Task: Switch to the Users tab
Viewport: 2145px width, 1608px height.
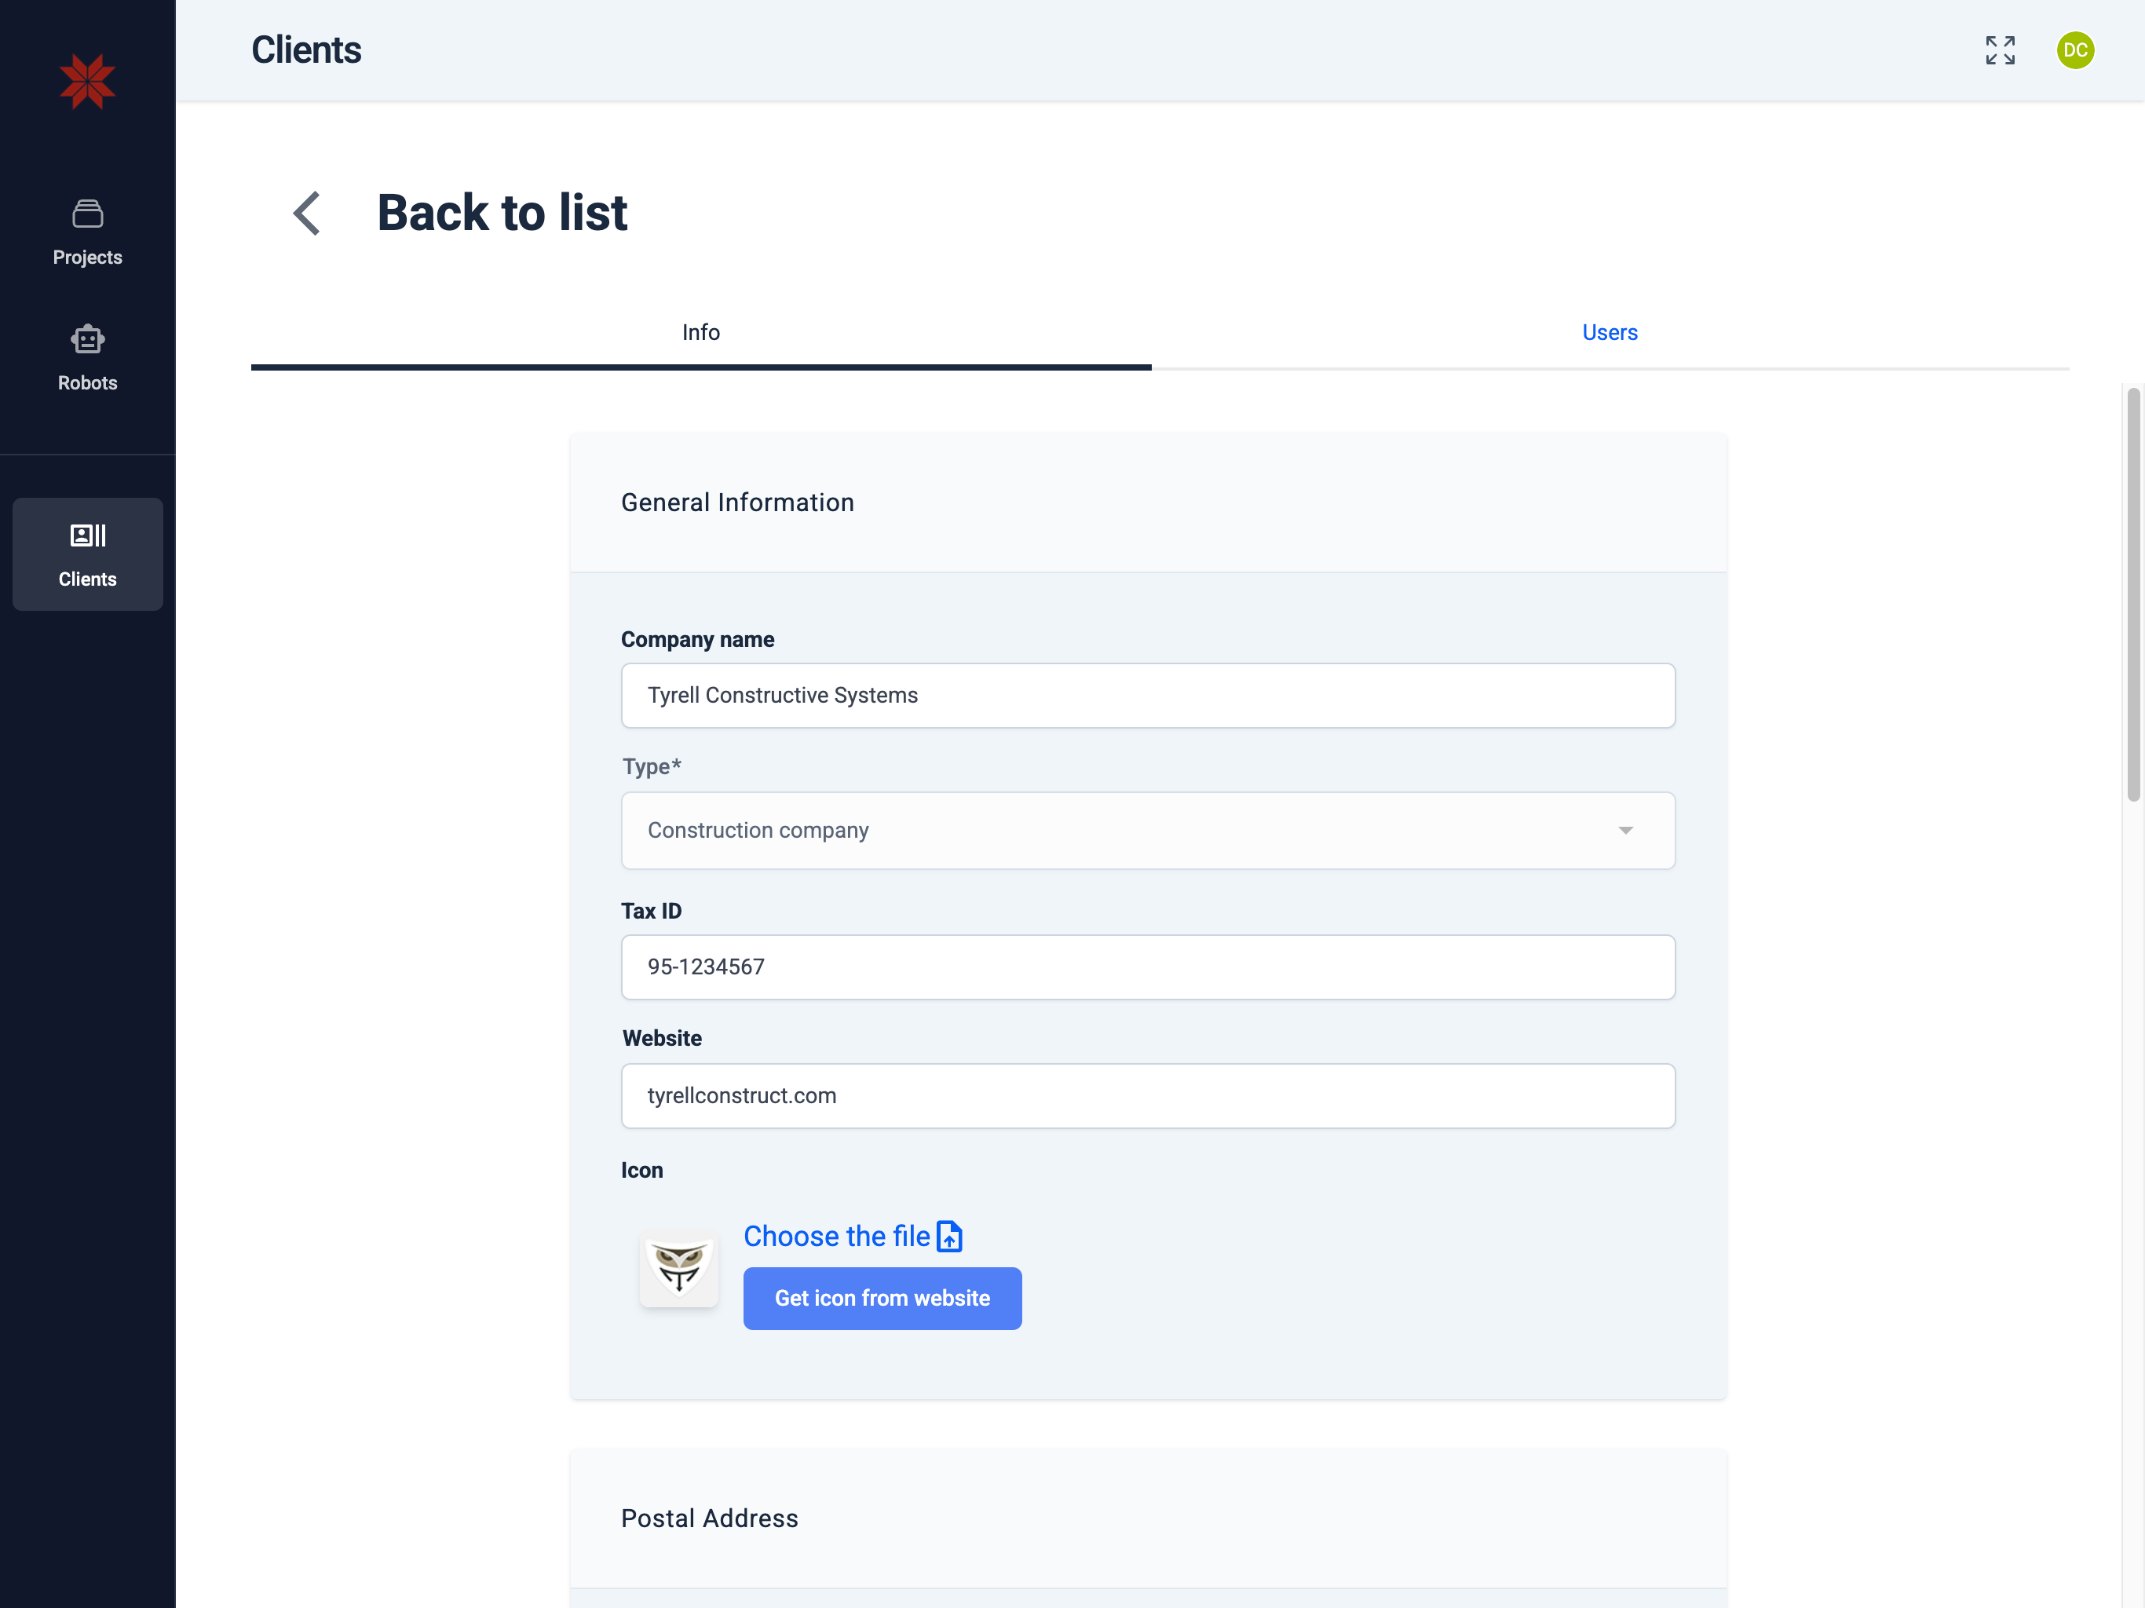Action: point(1609,333)
